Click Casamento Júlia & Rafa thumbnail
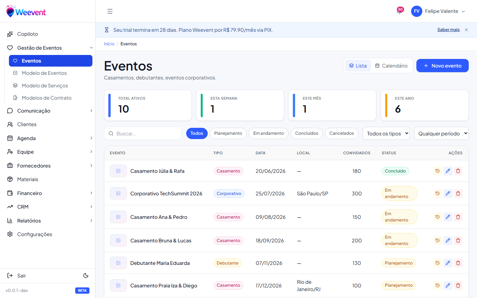This screenshot has height=298, width=477. pyautogui.click(x=118, y=171)
